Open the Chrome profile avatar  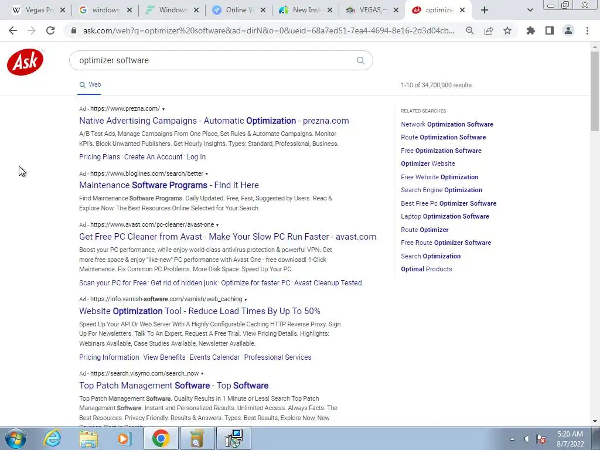click(568, 30)
